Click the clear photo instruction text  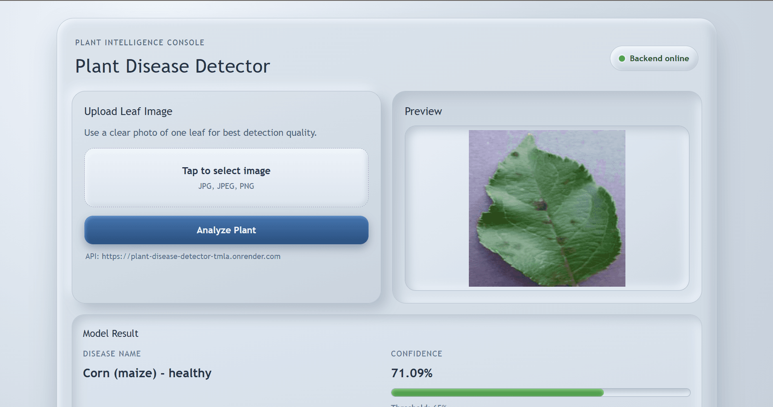(200, 133)
